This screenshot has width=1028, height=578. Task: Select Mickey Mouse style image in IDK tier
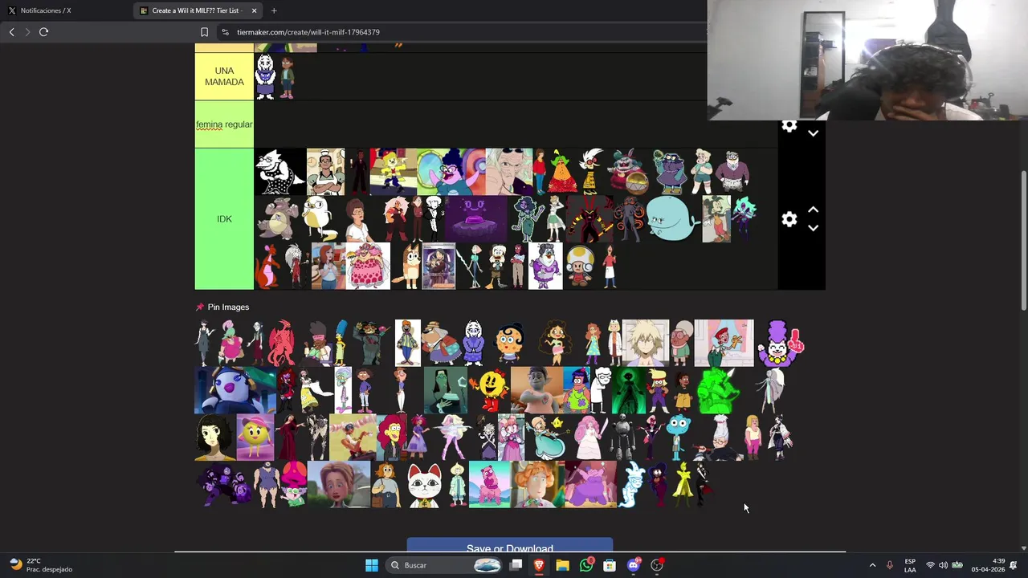click(x=716, y=218)
